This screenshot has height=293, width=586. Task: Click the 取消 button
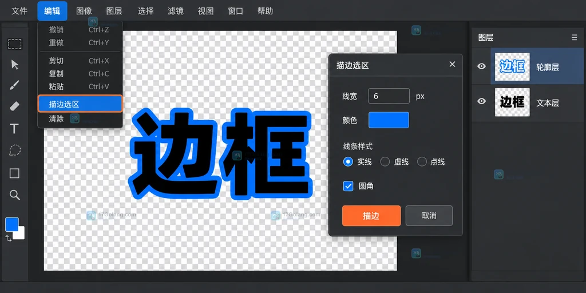pyautogui.click(x=429, y=216)
